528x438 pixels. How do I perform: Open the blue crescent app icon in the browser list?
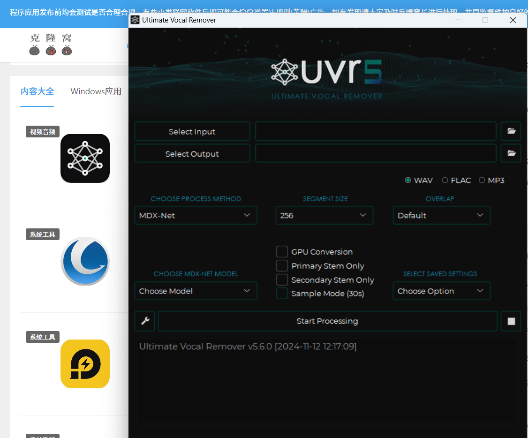coord(85,261)
